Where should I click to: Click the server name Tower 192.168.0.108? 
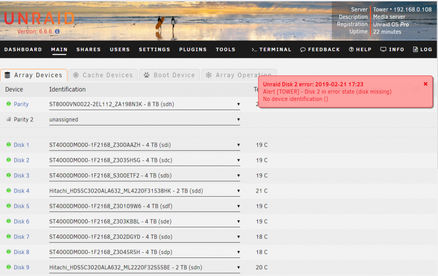[x=402, y=10]
